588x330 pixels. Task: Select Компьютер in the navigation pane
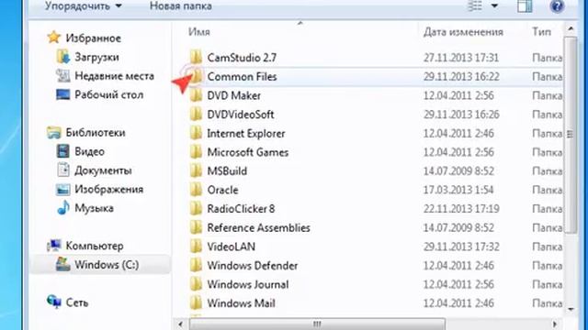click(95, 246)
